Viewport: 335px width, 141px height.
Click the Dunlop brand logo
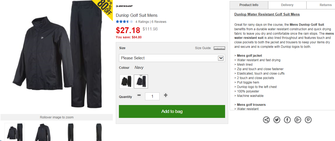point(124,6)
